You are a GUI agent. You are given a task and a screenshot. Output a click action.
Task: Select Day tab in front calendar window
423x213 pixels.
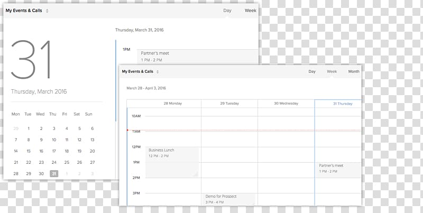tap(312, 71)
